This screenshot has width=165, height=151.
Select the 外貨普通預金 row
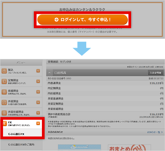coord(105,99)
